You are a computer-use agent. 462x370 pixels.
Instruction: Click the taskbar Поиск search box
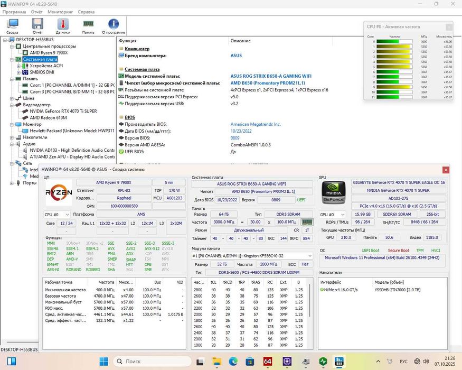point(153,361)
